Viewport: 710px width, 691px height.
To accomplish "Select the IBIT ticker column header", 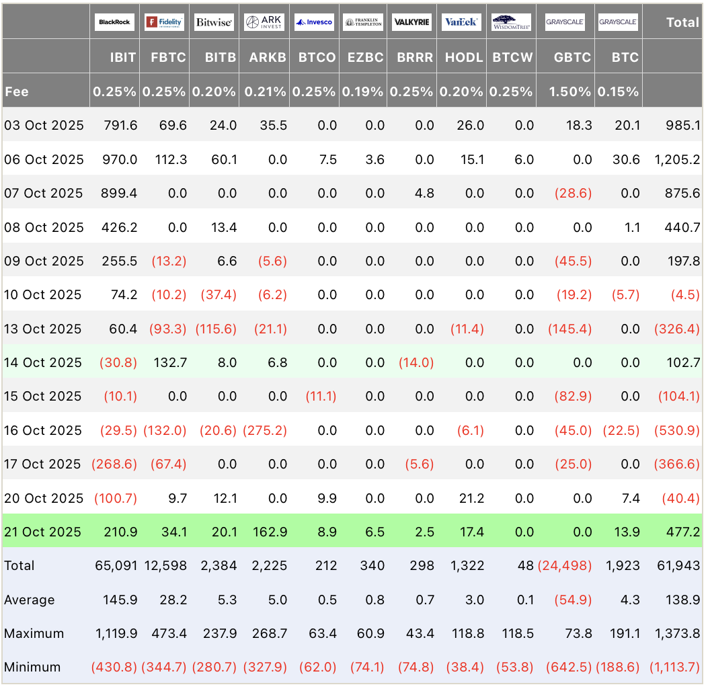I will coord(123,57).
